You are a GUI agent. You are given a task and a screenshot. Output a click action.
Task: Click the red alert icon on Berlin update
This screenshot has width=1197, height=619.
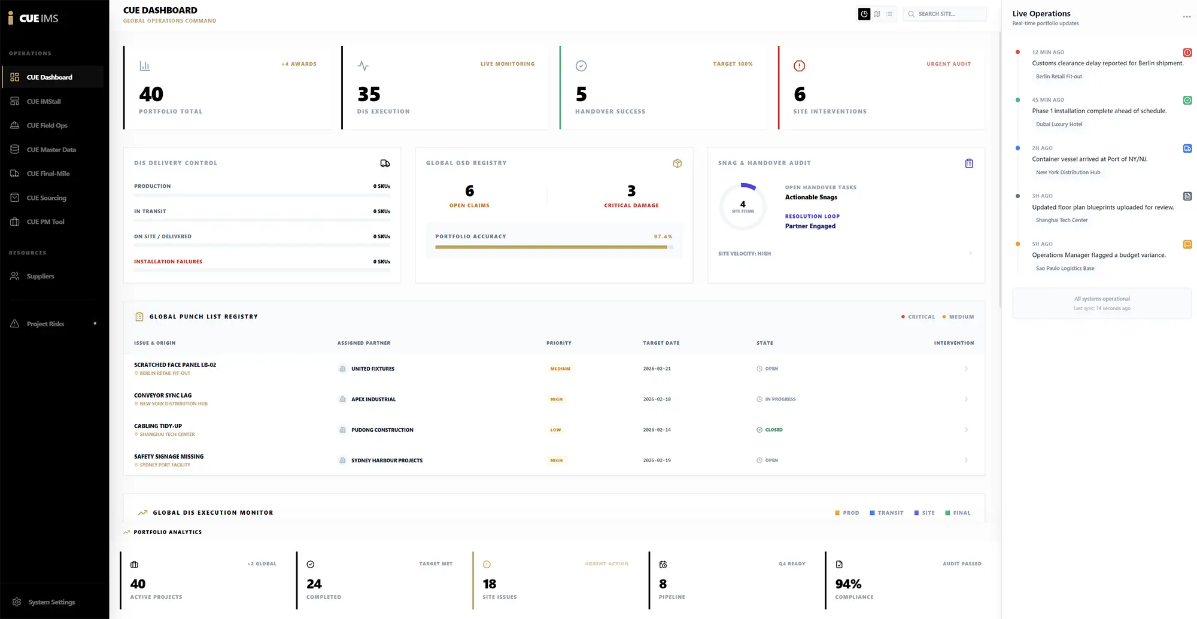1187,53
